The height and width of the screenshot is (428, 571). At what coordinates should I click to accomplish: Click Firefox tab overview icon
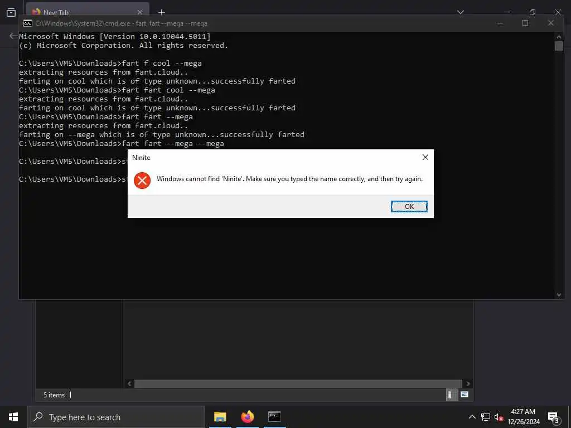pos(11,12)
